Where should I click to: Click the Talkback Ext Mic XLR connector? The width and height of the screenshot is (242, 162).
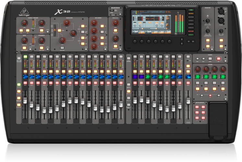221,20
